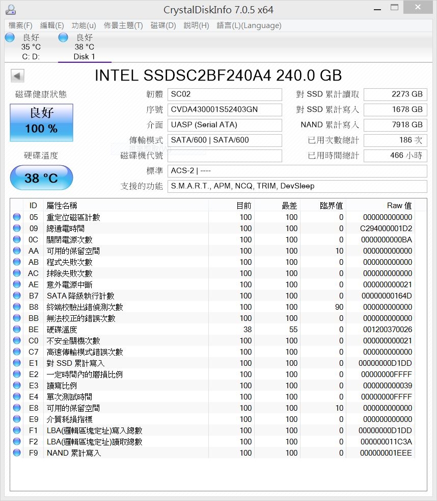The width and height of the screenshot is (437, 501).
Task: Minimize the CrystalDiskInfo window
Action: [x=377, y=9]
